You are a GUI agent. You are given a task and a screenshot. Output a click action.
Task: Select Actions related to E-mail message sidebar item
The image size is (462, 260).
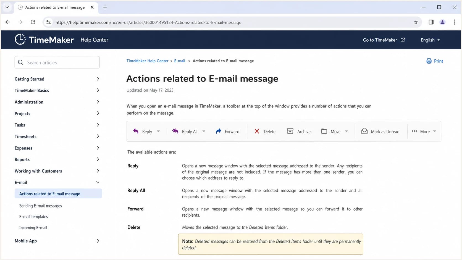coord(58,194)
